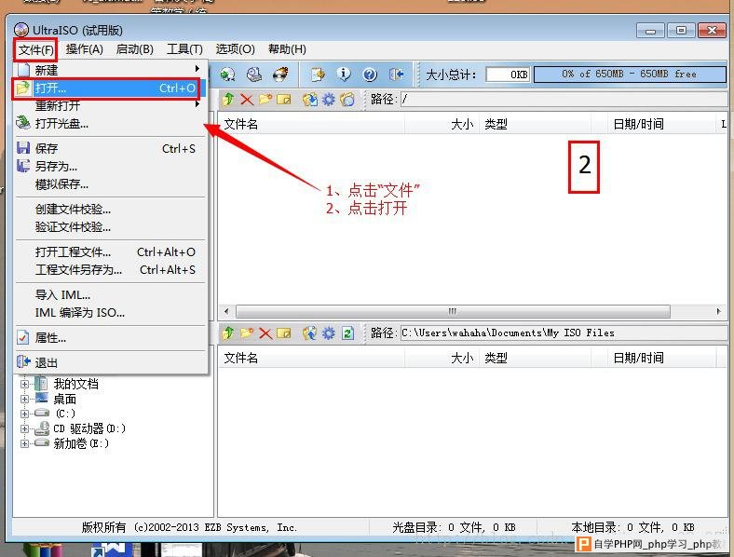
Task: Sort local pane by 类型 column
Action: [535, 359]
